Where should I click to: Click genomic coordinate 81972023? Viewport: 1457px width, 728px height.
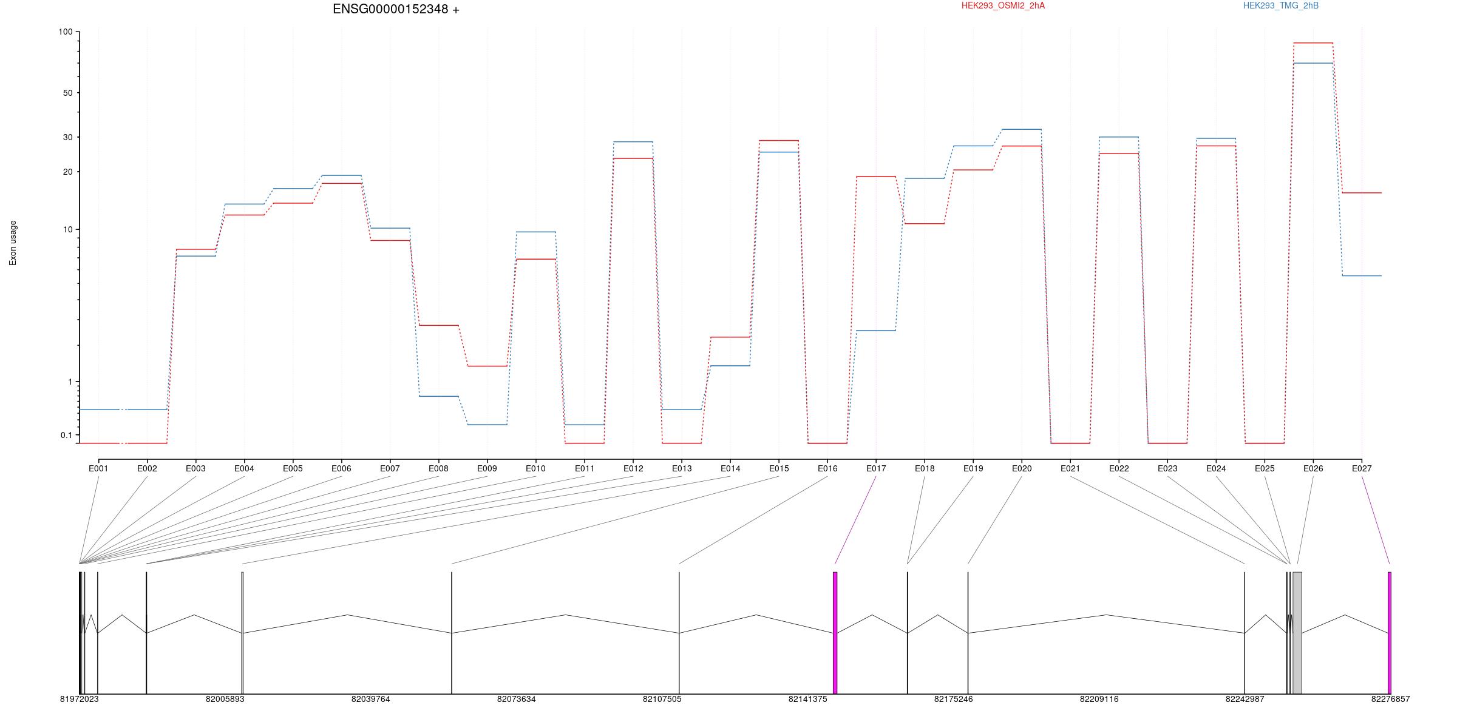tap(79, 699)
